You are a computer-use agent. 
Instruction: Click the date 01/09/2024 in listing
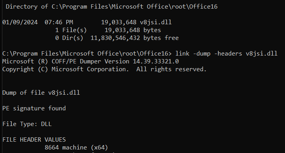[20, 22]
